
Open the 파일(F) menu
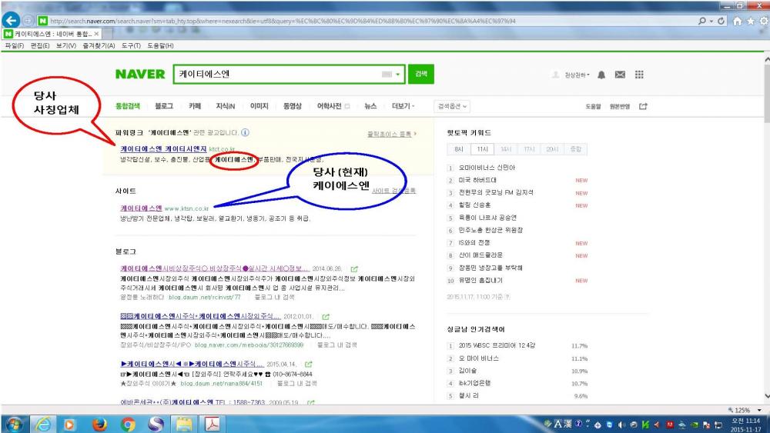click(14, 45)
